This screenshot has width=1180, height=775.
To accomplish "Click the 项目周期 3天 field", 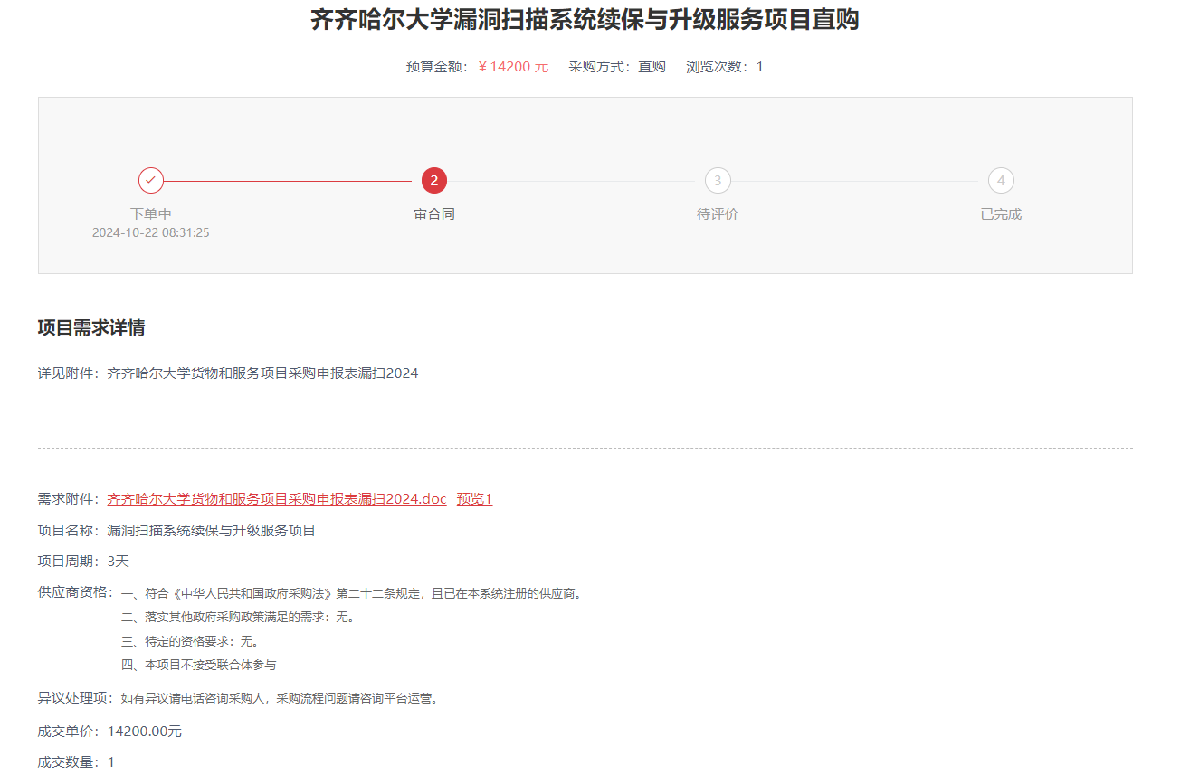I will coord(83,562).
